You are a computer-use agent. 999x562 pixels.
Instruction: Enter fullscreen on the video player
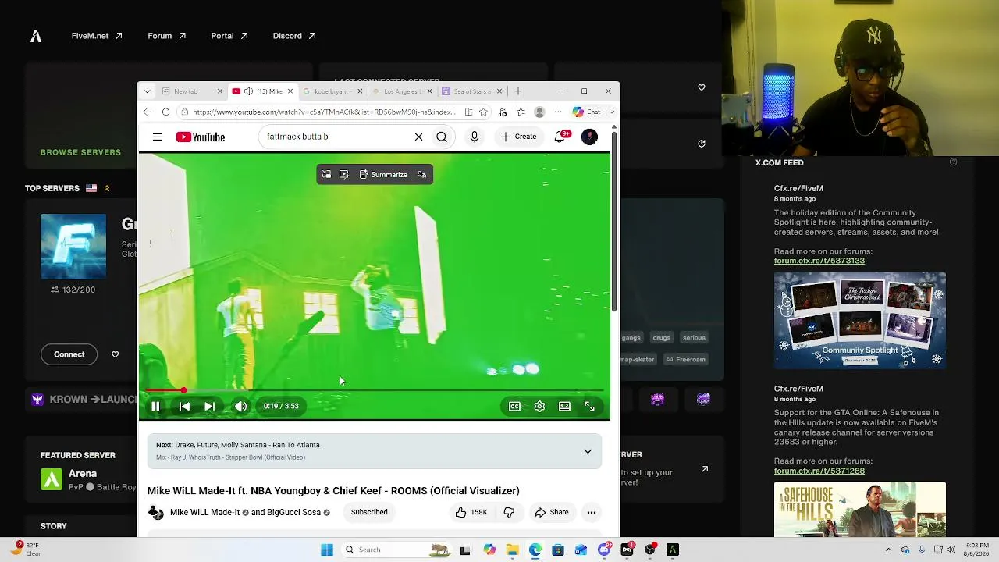point(589,406)
